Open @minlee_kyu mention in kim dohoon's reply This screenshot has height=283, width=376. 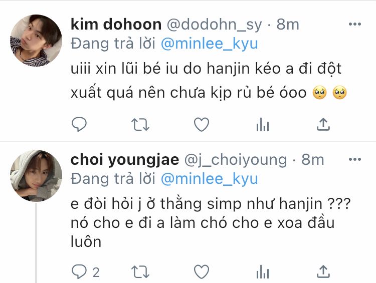coord(210,44)
